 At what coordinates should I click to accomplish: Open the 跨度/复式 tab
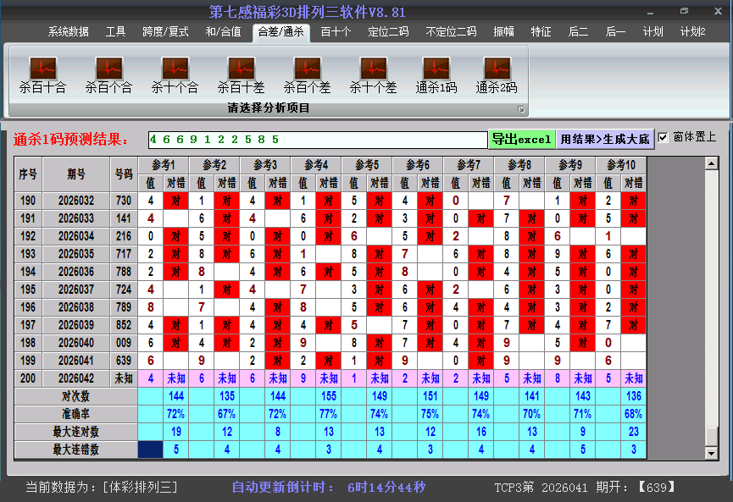[x=165, y=32]
